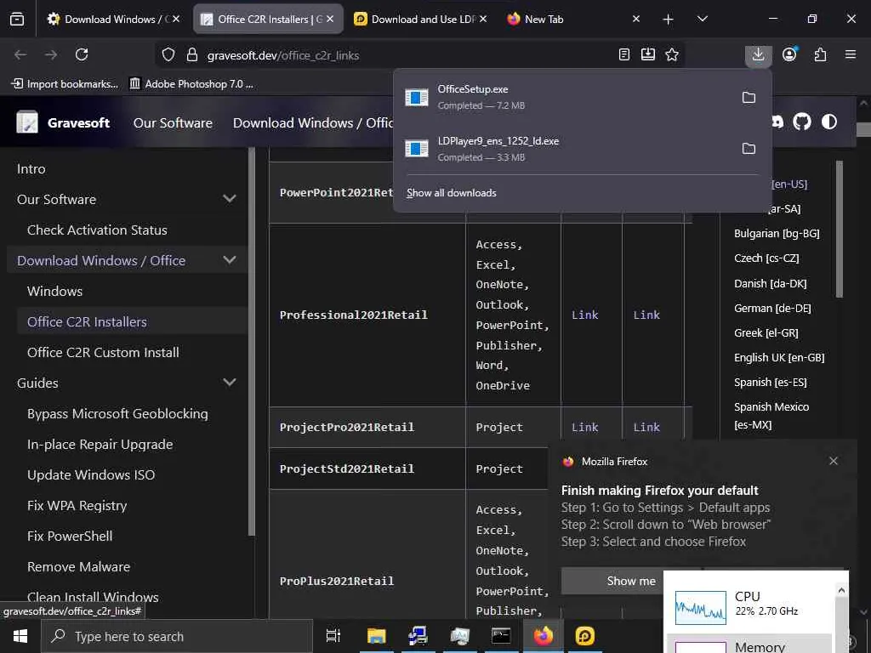The width and height of the screenshot is (871, 653).
Task: Click Show me in Firefox notification
Action: click(x=612, y=581)
